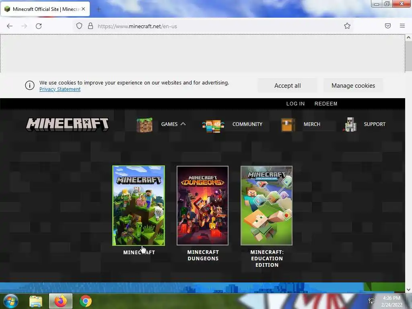
Task: Click the MINECRAFT: EDUCATION EDITION title text
Action: [267, 258]
